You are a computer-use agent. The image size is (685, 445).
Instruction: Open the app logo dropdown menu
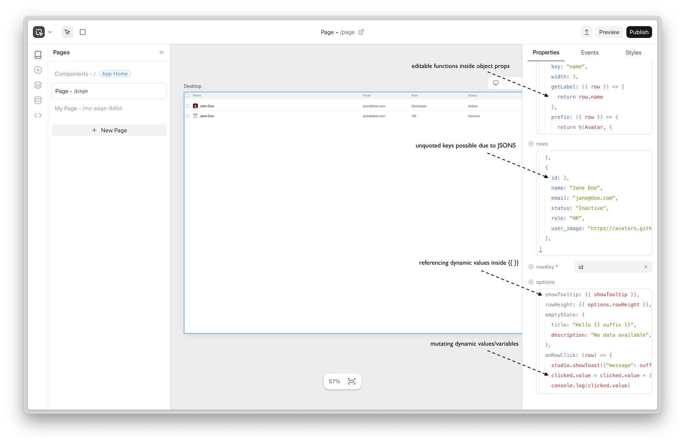(43, 32)
